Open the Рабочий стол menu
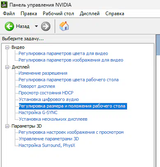This screenshot has height=167, width=160. coord(58,14)
